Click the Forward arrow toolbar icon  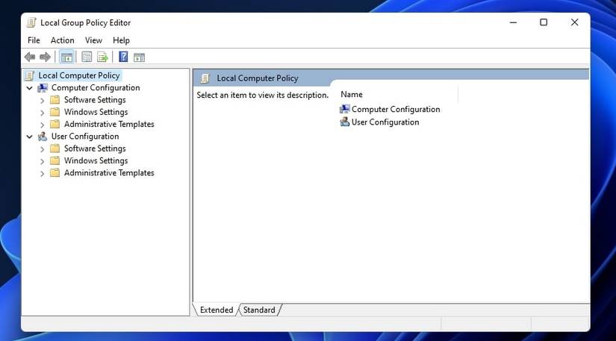46,57
